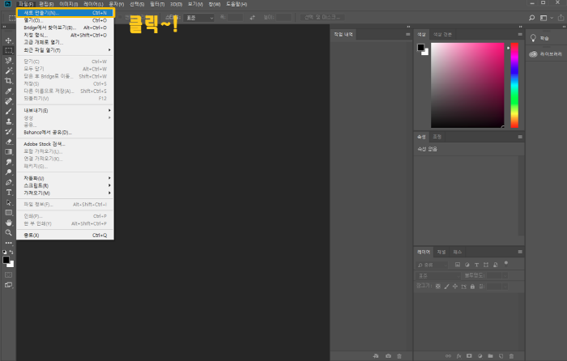Click the link layers icon
This screenshot has width=567, height=361.
coord(449,356)
